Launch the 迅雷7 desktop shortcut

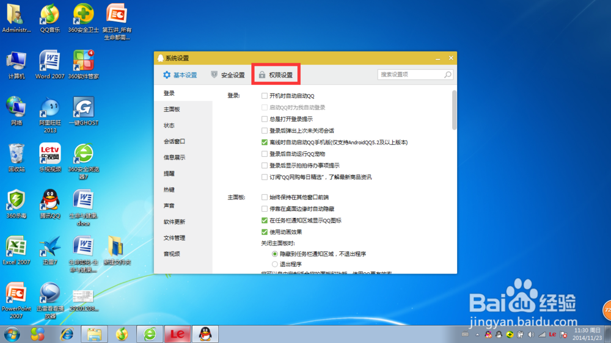coord(50,250)
